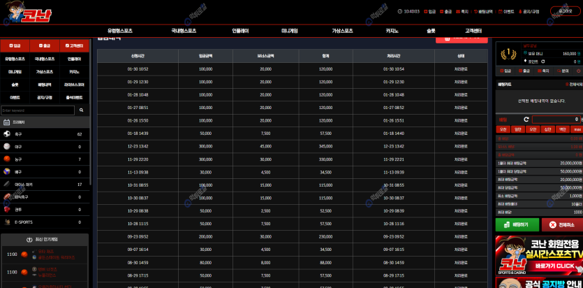Click the reset icon beside bet amount
The width and height of the screenshot is (583, 288).
[x=526, y=120]
